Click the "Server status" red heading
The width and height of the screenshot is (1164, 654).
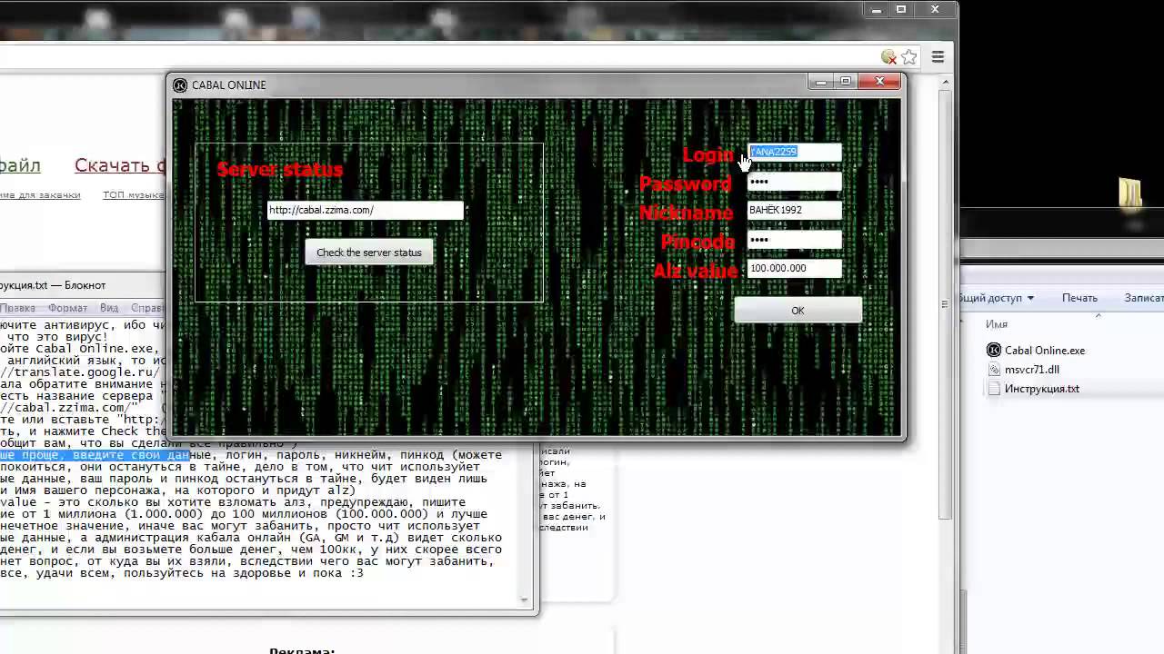(x=280, y=170)
